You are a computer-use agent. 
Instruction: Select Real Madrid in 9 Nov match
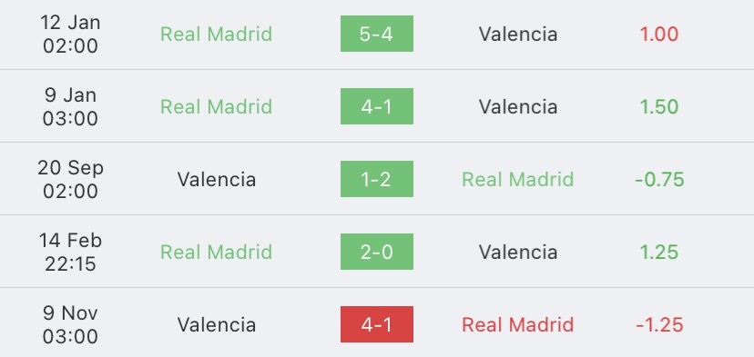coord(518,325)
